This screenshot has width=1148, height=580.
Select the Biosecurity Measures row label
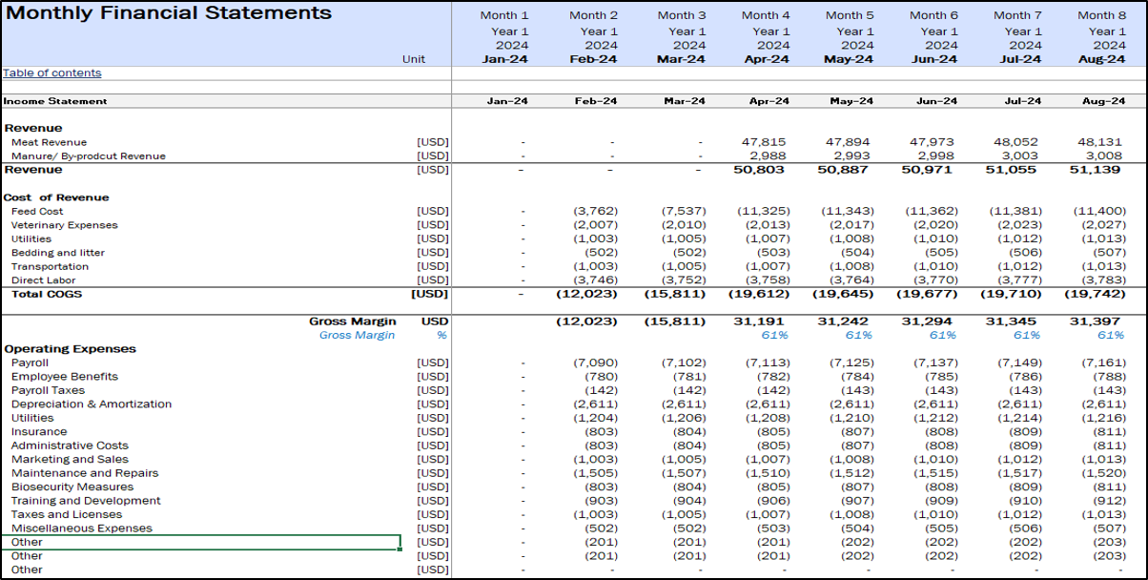pyautogui.click(x=72, y=487)
